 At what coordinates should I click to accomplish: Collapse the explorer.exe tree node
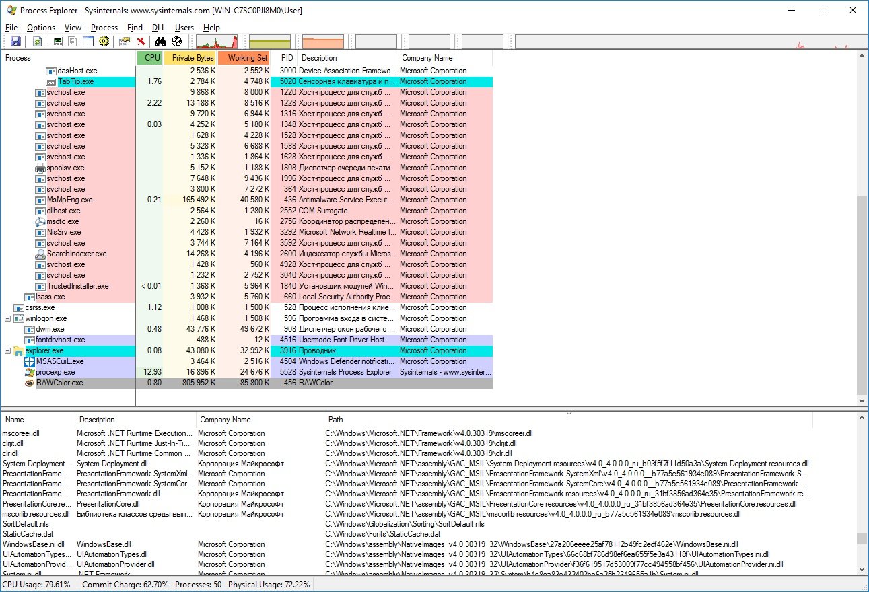8,350
